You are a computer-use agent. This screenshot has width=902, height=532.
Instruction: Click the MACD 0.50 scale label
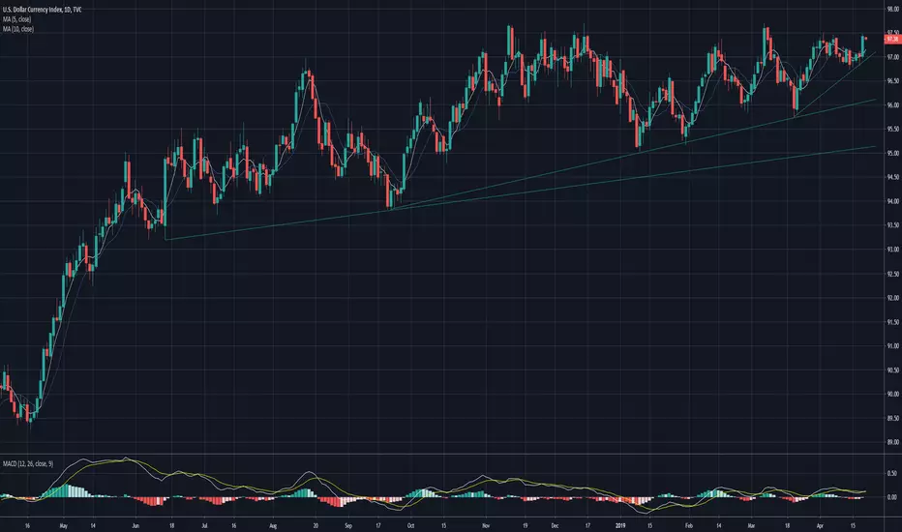(x=892, y=473)
